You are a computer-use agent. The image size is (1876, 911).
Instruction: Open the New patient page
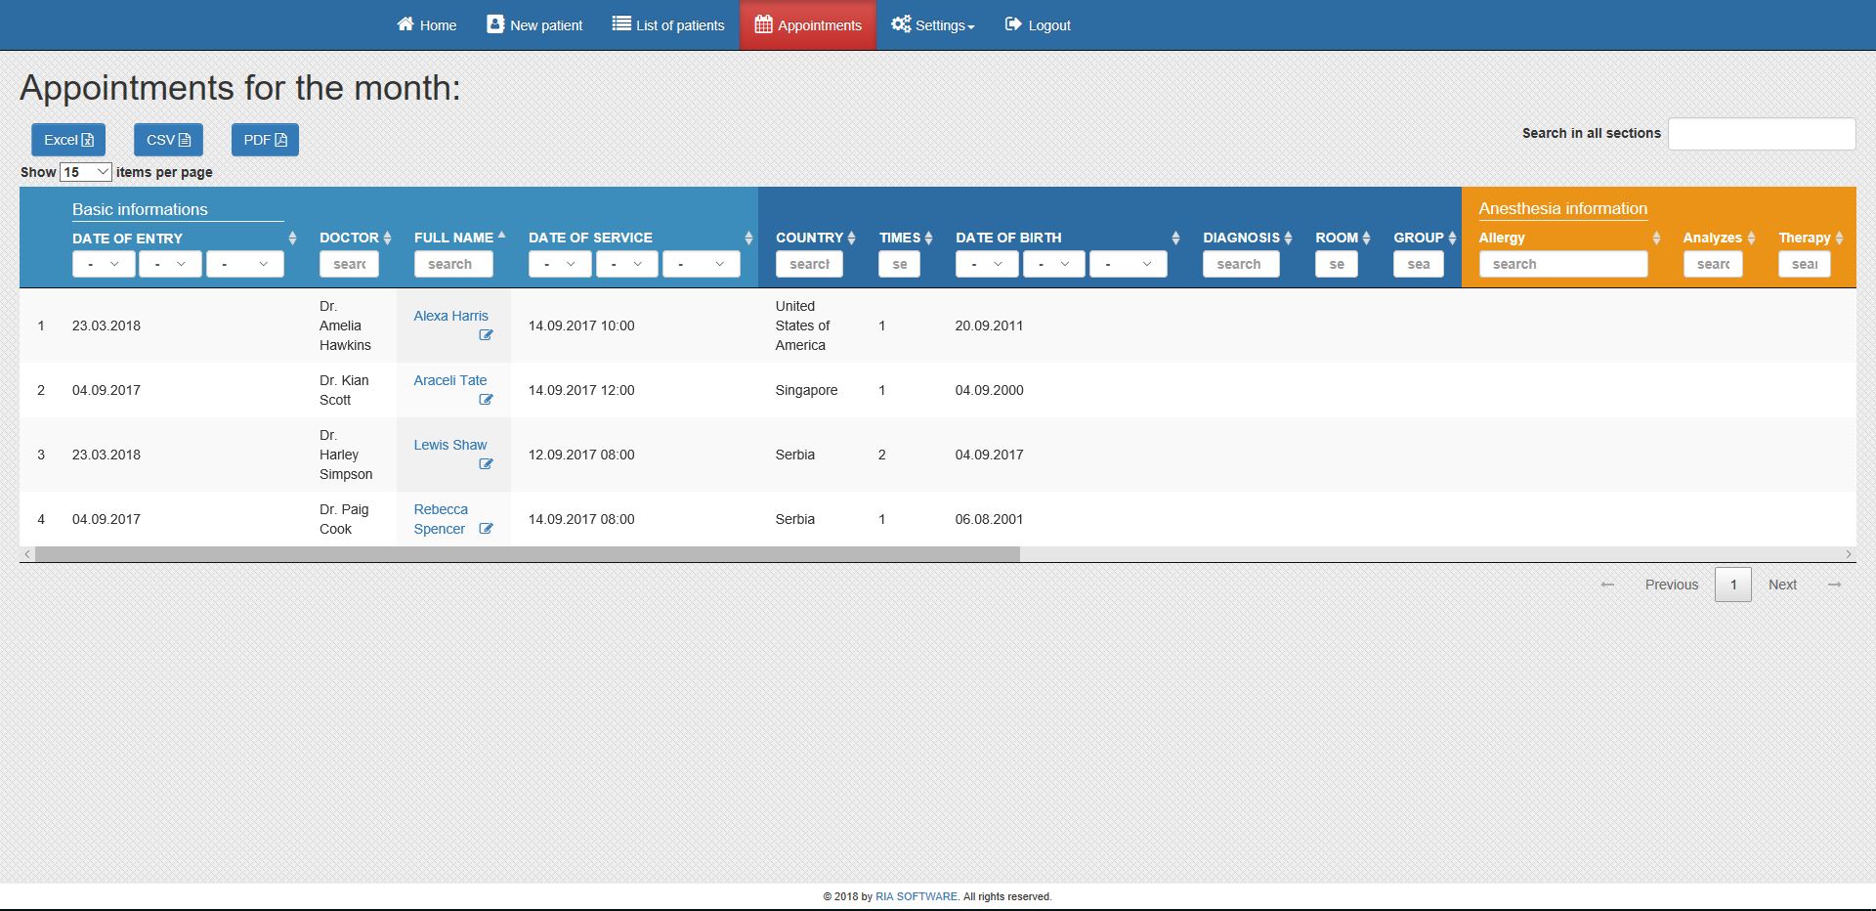(534, 25)
